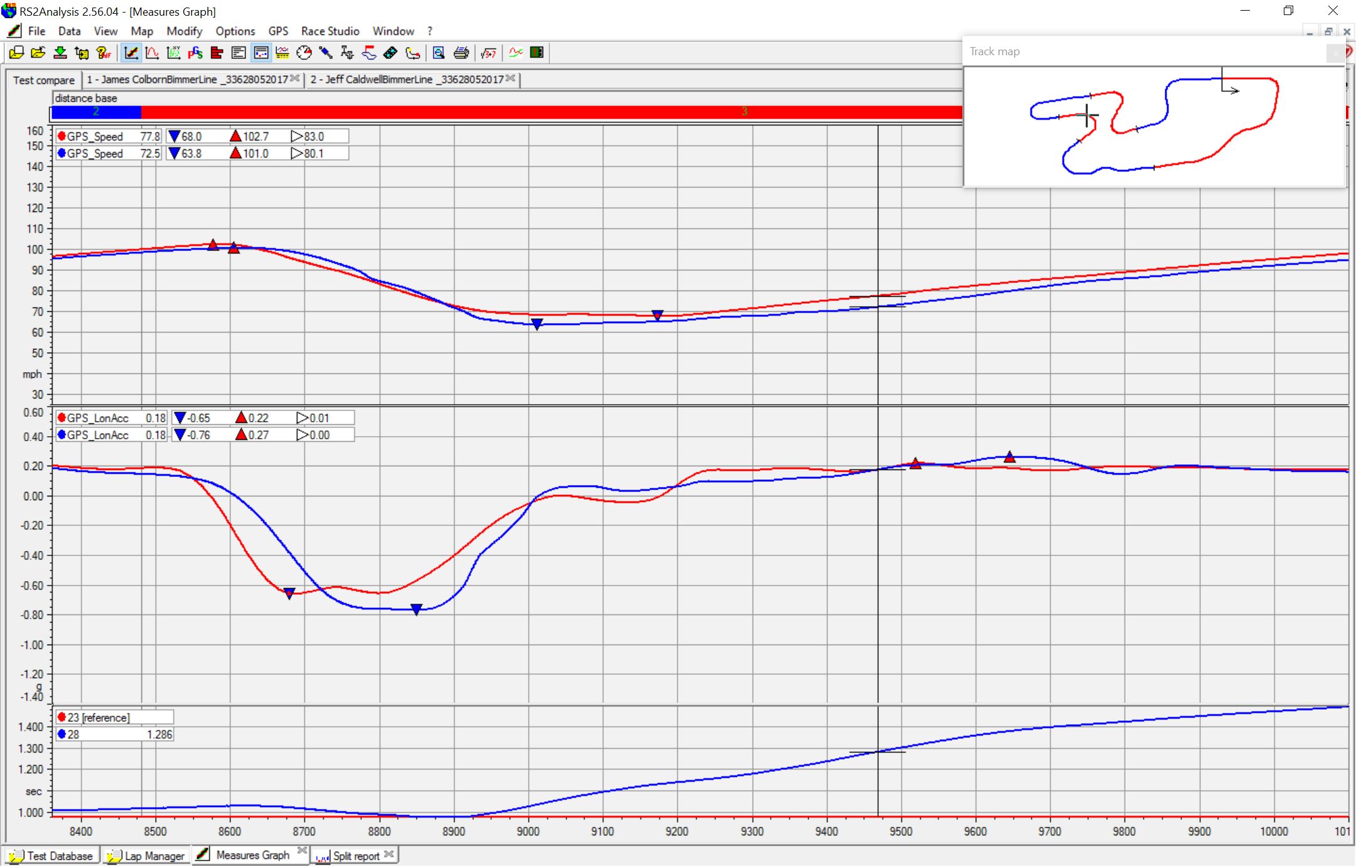Click the magnifier zoom page icon
Image resolution: width=1356 pixels, height=866 pixels.
pyautogui.click(x=439, y=53)
